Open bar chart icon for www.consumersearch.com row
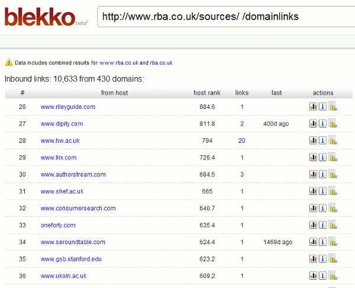The image size is (355, 288). click(313, 208)
